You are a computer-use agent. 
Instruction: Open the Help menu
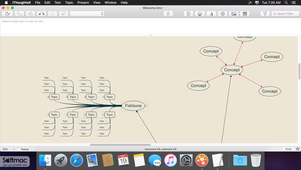[x=124, y=3]
